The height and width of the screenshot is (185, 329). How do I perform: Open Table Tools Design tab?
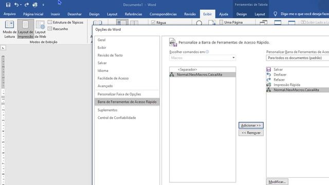tap(242, 14)
